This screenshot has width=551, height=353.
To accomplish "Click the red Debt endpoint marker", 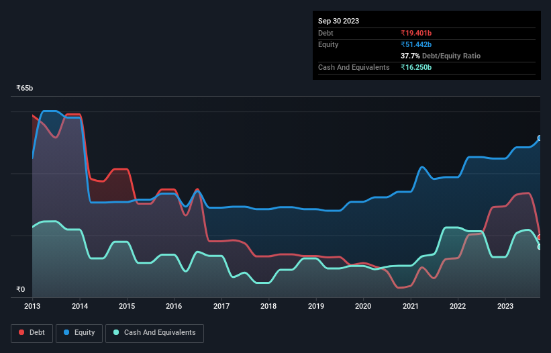I will tap(540, 238).
